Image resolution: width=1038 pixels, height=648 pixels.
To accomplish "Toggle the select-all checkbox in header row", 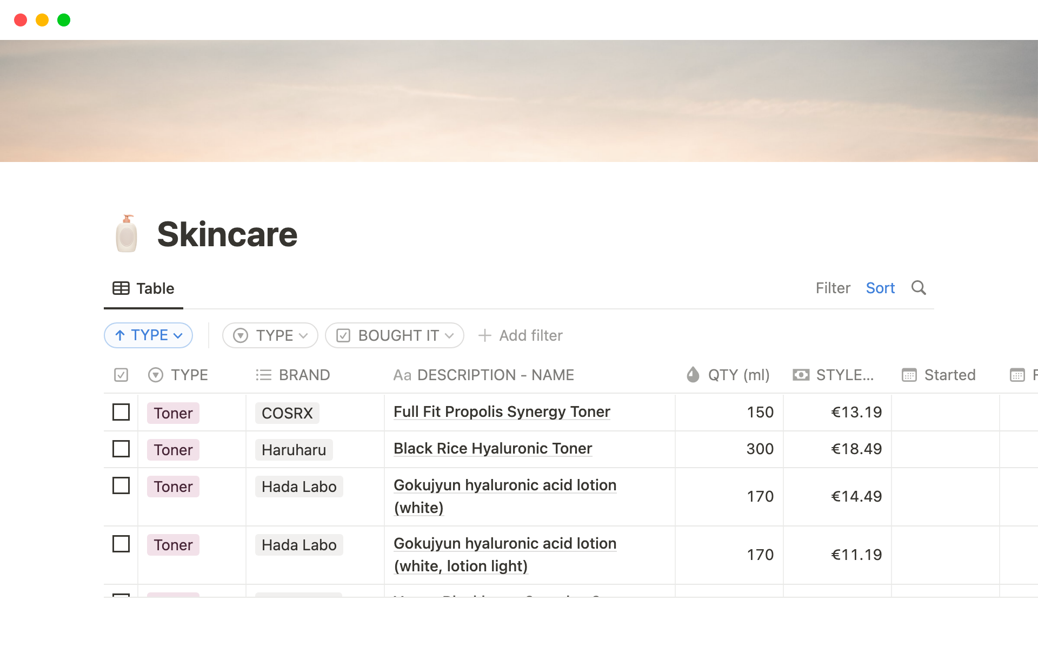I will coord(121,374).
